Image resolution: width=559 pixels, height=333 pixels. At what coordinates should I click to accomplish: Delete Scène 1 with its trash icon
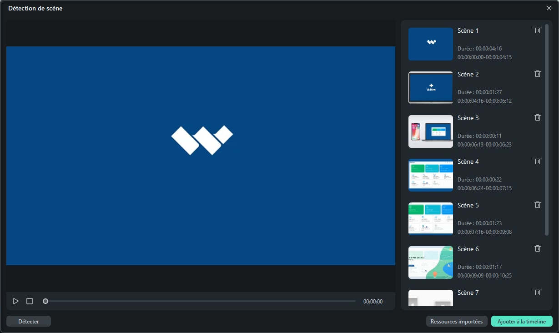537,30
